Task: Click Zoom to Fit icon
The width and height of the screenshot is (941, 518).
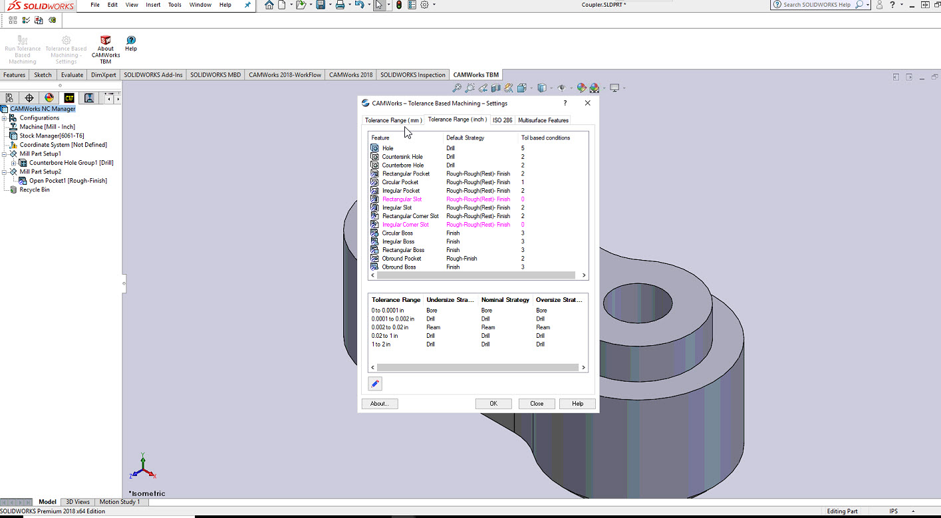Action: pos(457,88)
